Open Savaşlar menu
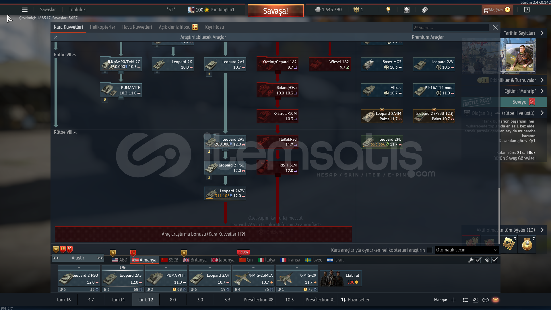The width and height of the screenshot is (551, 310). [x=48, y=9]
